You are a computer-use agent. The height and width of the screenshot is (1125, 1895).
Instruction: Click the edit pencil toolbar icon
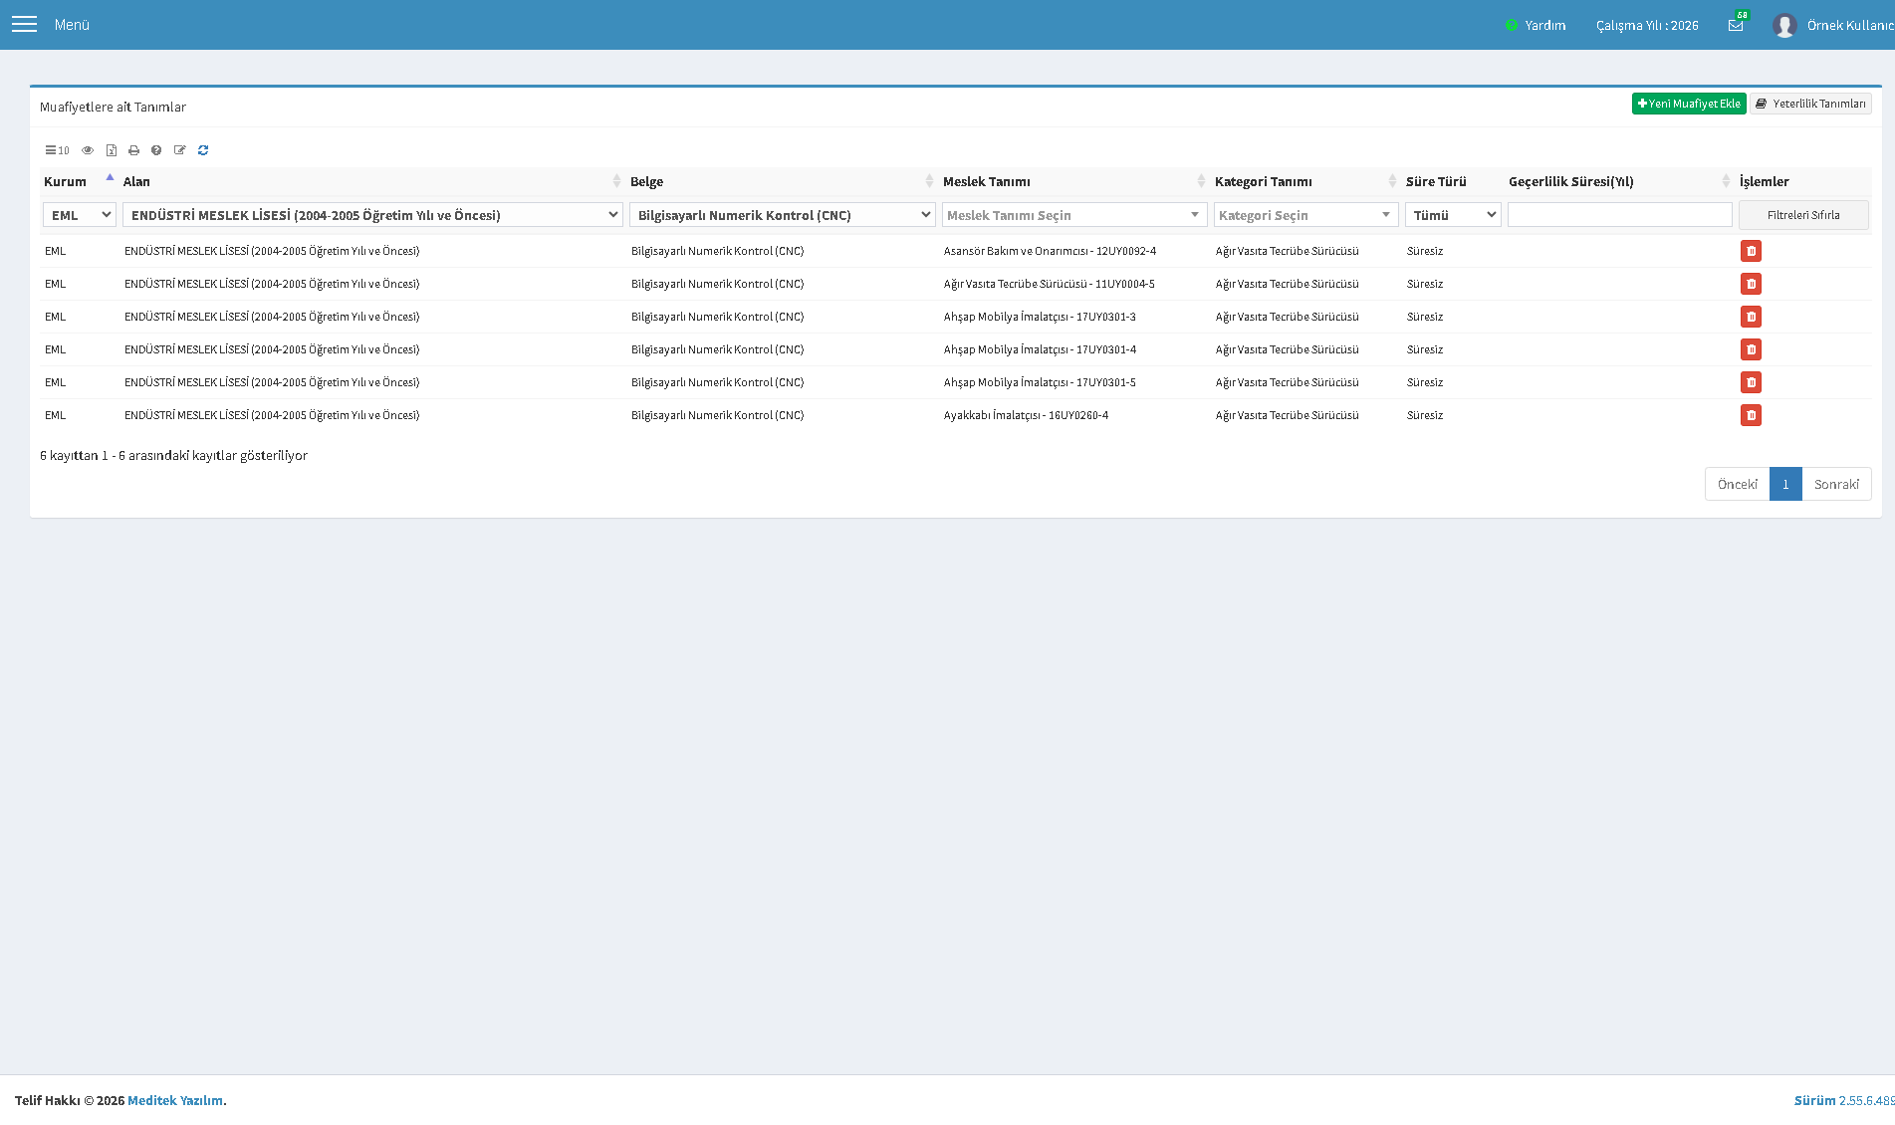tap(179, 150)
